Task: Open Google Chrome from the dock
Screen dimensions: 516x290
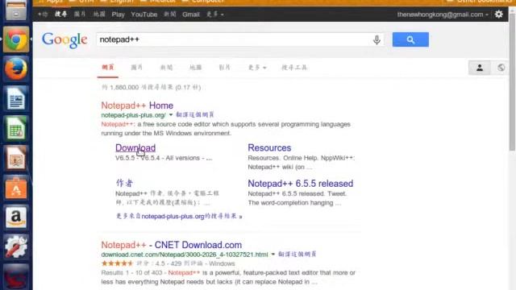Action: (x=16, y=39)
